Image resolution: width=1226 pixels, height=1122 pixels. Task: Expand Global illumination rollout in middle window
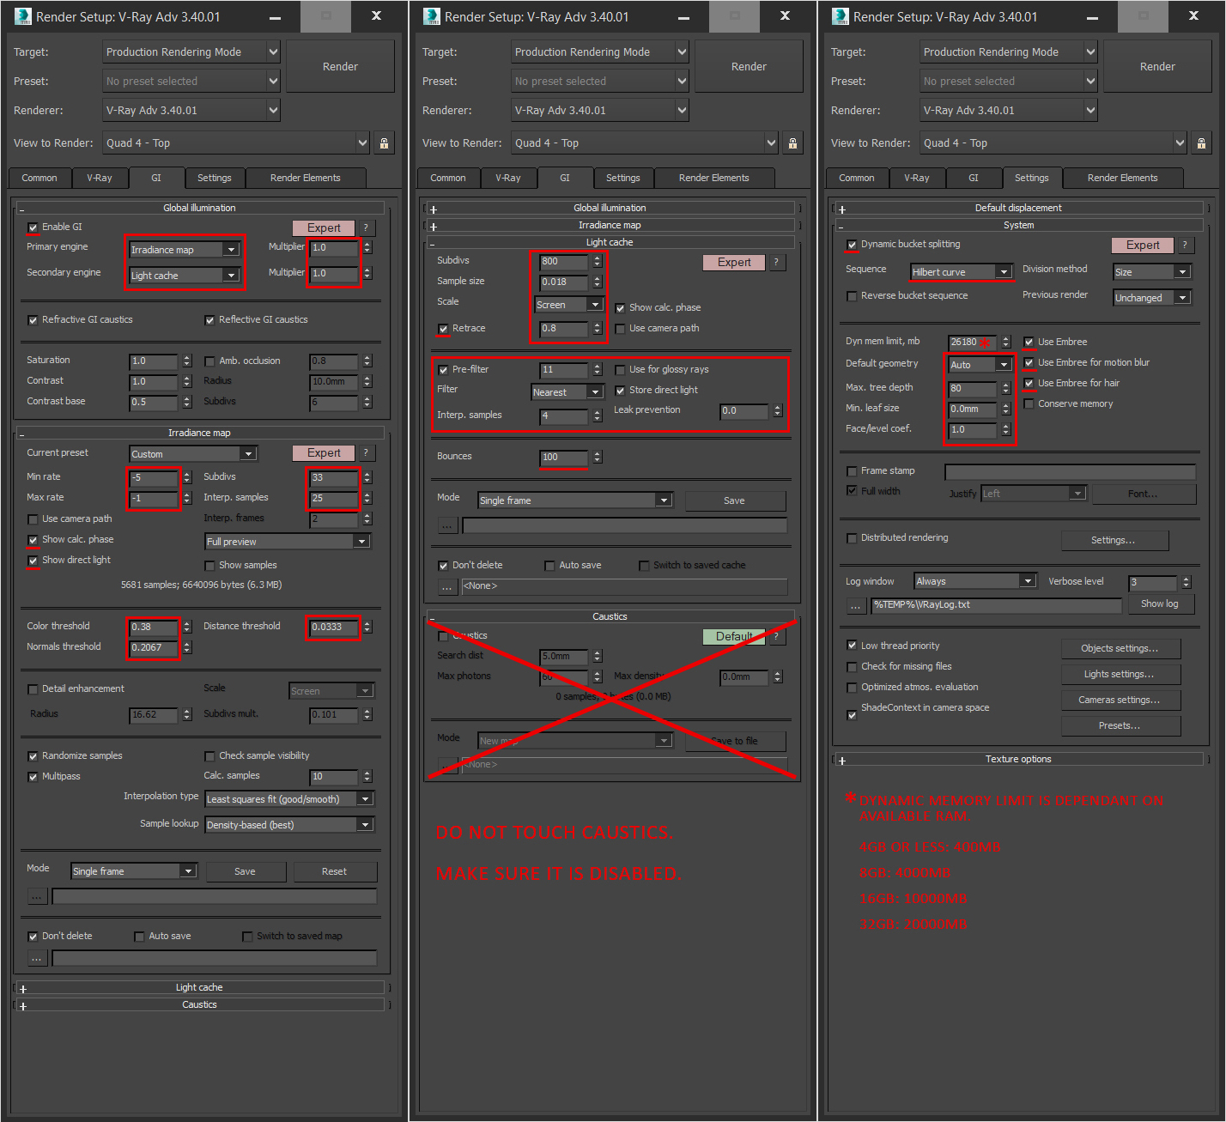pos(610,208)
